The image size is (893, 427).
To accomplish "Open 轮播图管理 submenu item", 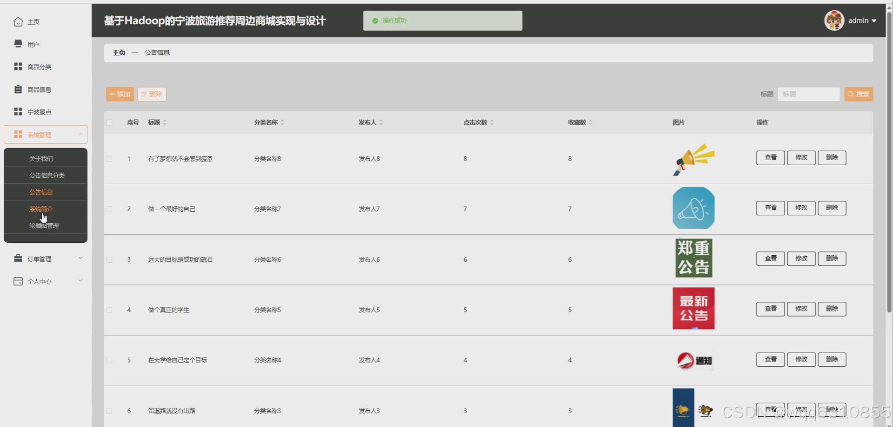I will click(x=46, y=226).
